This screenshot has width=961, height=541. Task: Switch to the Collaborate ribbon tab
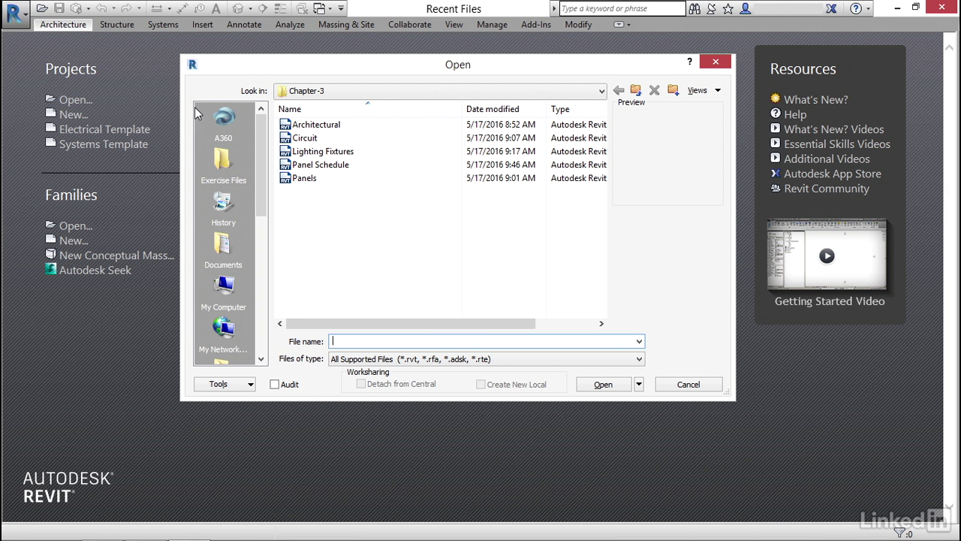pos(410,24)
